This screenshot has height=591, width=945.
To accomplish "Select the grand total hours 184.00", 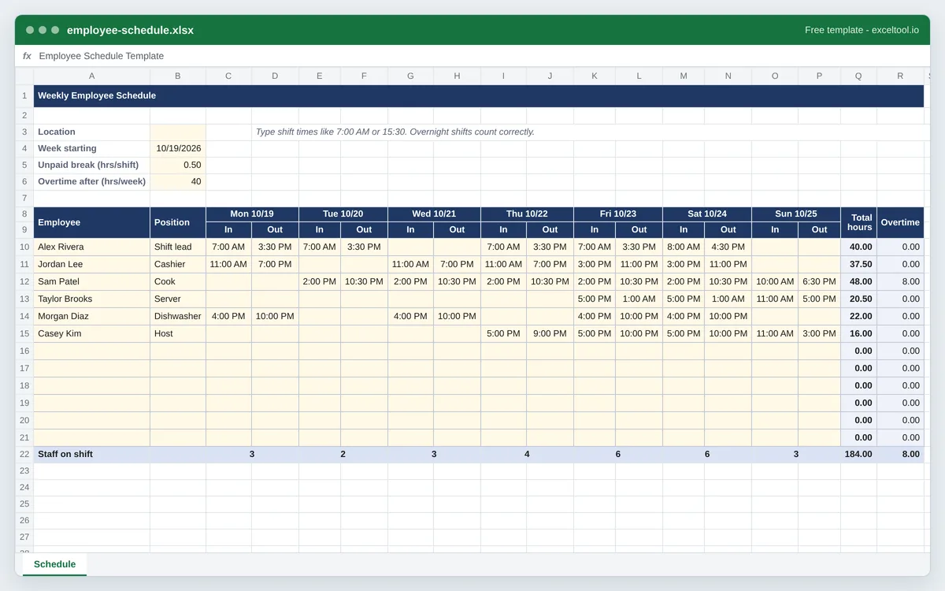I will (x=858, y=454).
